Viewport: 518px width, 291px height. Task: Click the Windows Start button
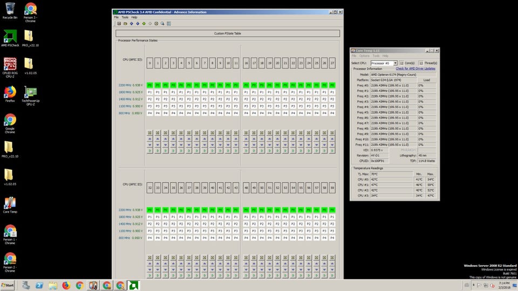click(x=8, y=285)
